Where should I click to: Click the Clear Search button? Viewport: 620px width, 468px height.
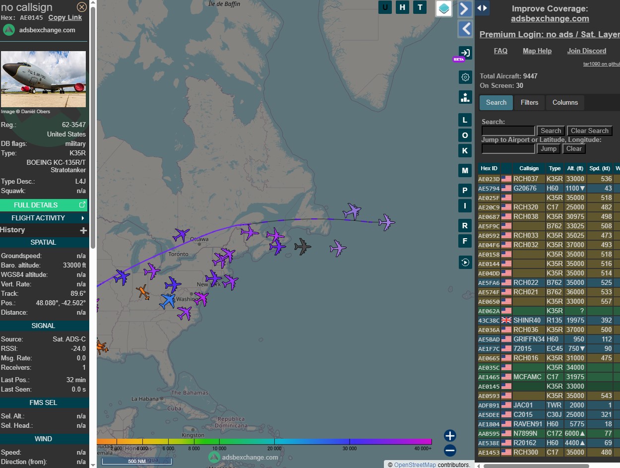coord(589,131)
